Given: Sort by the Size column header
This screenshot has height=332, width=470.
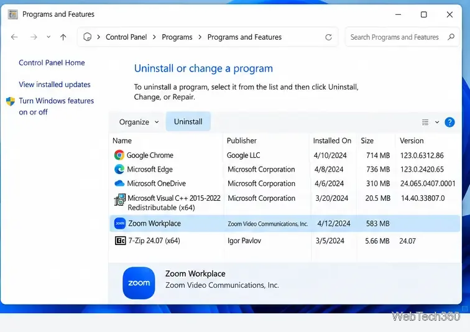Looking at the screenshot, I should (x=367, y=141).
